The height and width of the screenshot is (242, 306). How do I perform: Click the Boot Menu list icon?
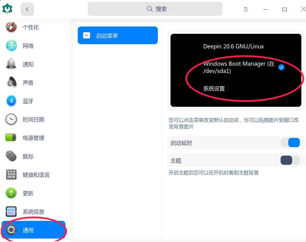click(87, 35)
